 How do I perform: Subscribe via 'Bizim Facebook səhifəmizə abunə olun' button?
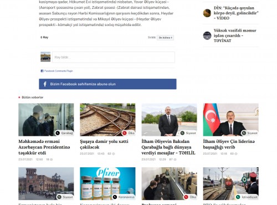[x=107, y=84]
